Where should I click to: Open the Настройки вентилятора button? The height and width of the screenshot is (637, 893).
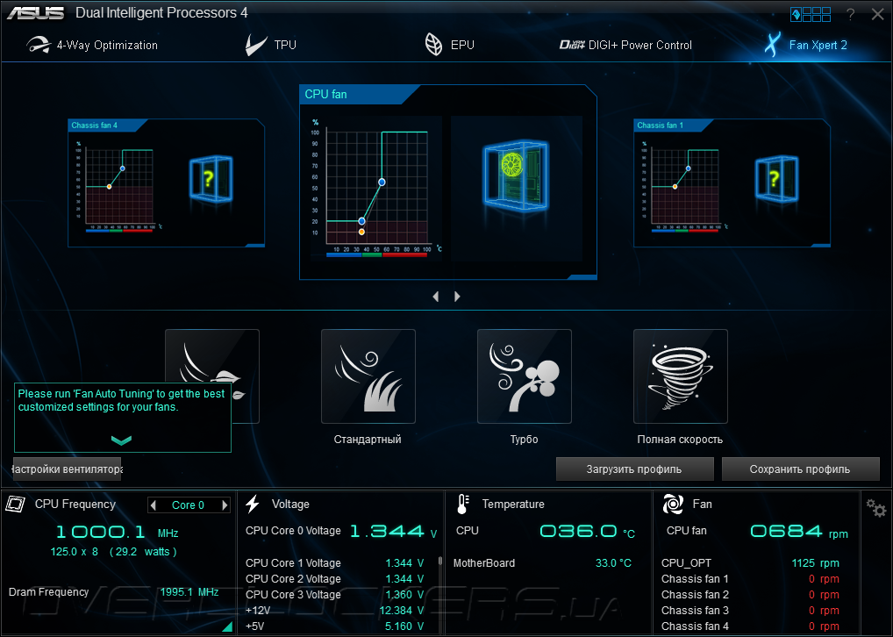[x=68, y=469]
